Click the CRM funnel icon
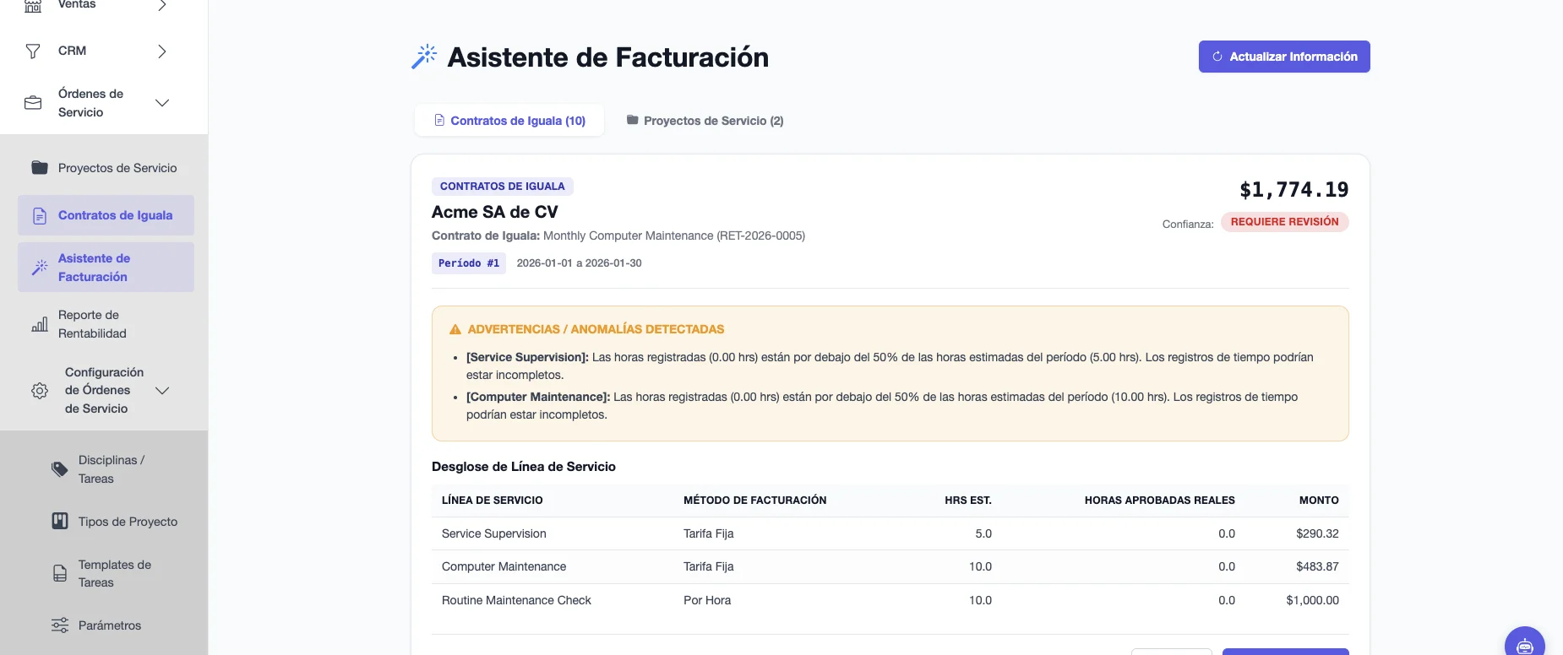 [33, 51]
